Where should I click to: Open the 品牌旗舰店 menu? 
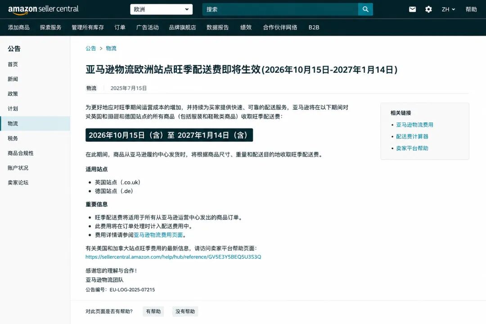[x=183, y=27]
